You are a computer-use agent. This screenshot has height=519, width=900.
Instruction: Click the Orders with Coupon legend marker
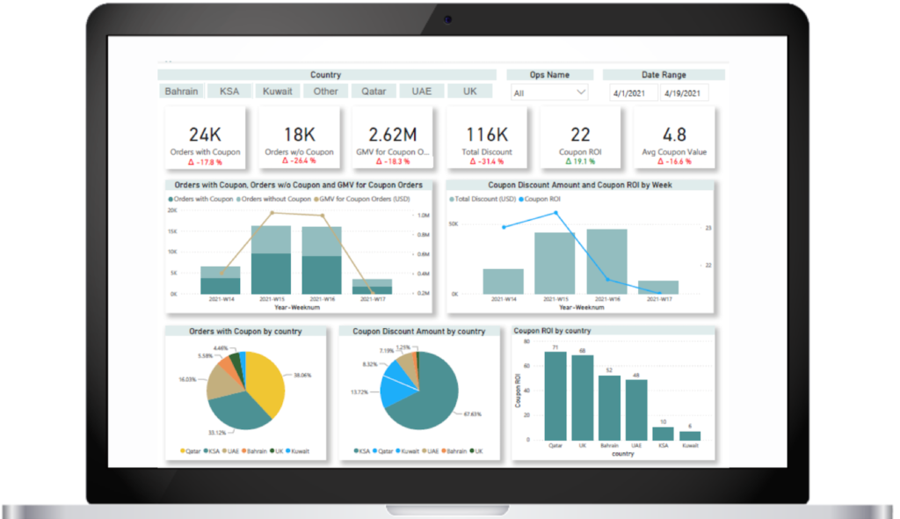[171, 200]
